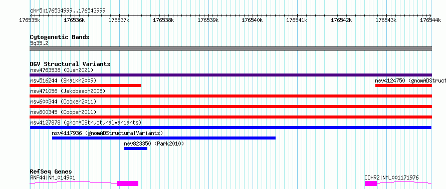Click the nsv4127878 (gnomADStructuralVariants) label
This screenshot has height=189, width=446.
click(86, 122)
